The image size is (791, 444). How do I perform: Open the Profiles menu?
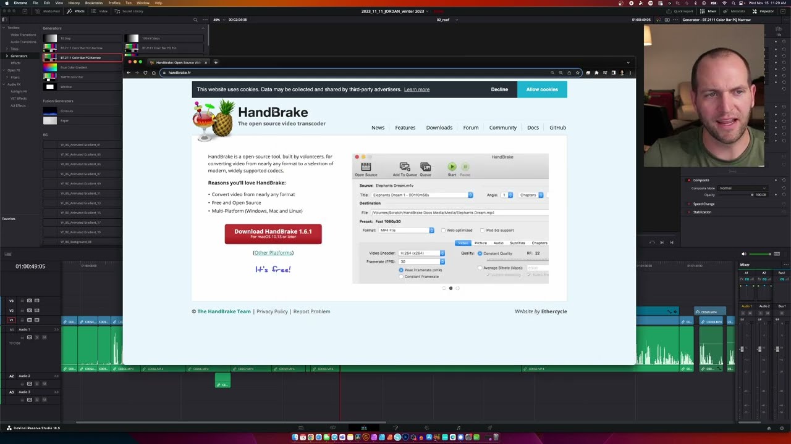(114, 3)
